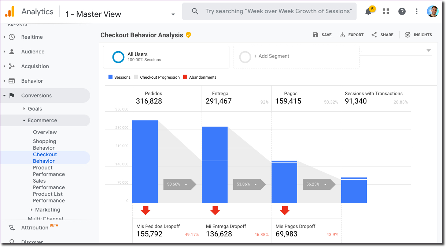Click inside the search bar
The height and width of the screenshot is (247, 446).
click(269, 11)
